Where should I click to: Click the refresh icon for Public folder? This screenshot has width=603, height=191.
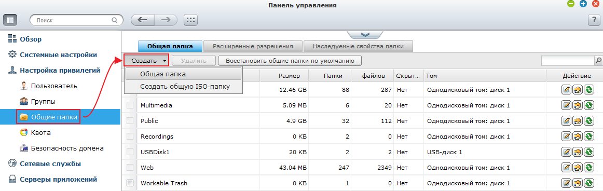click(x=588, y=120)
